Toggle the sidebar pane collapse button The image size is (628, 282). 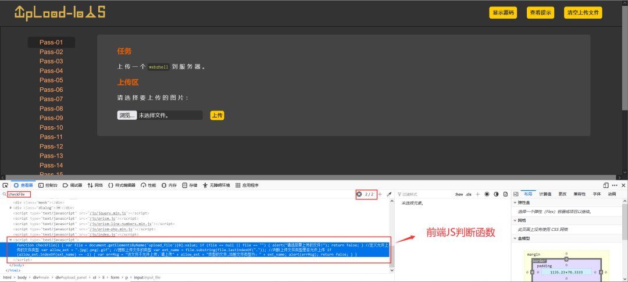pyautogui.click(x=516, y=194)
